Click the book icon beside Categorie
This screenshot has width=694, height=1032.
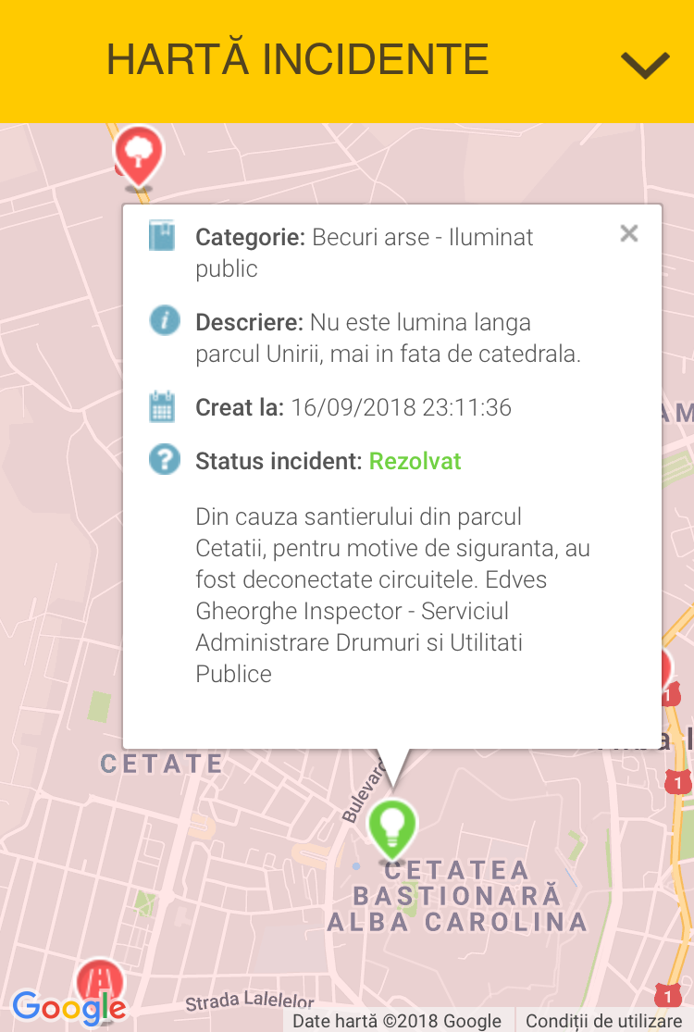click(x=162, y=237)
